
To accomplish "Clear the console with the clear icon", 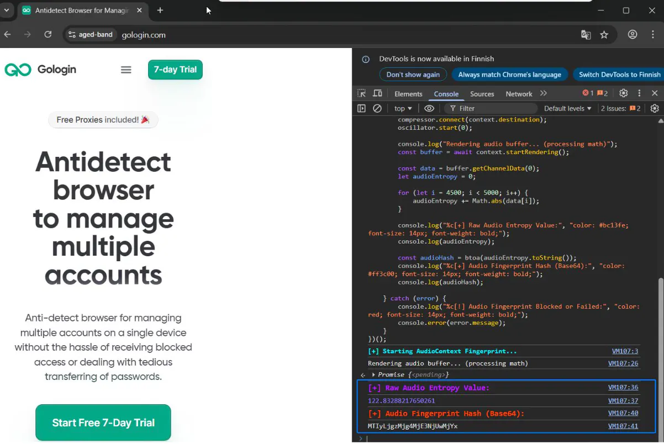I will pyautogui.click(x=377, y=108).
